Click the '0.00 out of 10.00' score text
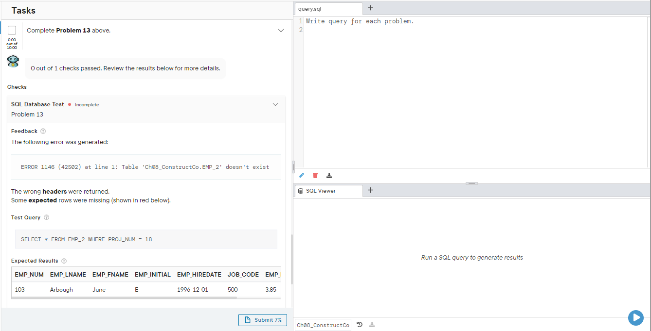The image size is (651, 331). tap(12, 44)
